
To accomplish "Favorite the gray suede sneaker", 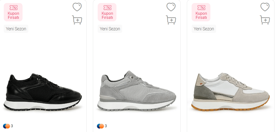I will click(171, 7).
